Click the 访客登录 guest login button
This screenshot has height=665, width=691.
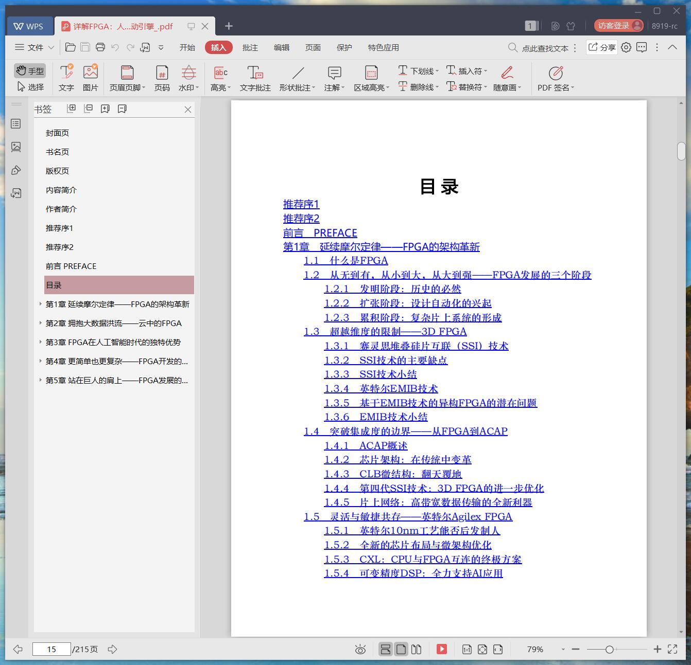pyautogui.click(x=618, y=26)
